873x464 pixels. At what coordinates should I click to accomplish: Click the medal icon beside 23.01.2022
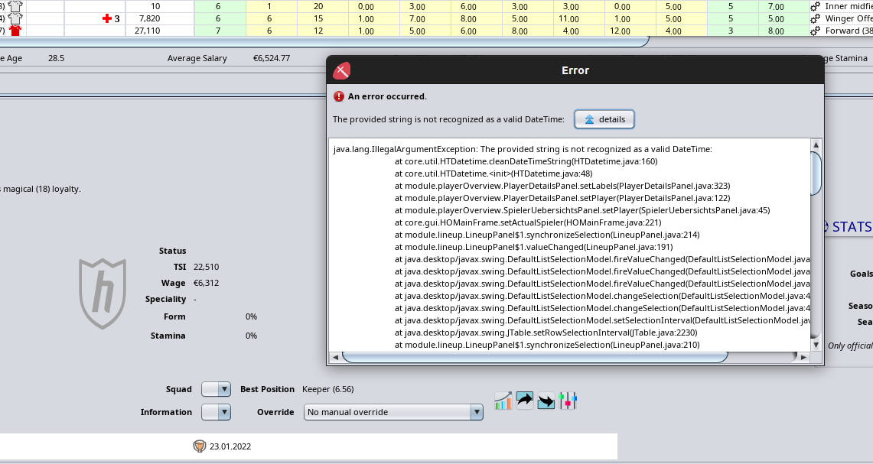(x=201, y=446)
